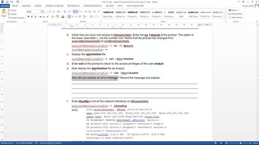
Task: Toggle superscript formatting
Action: point(48,17)
